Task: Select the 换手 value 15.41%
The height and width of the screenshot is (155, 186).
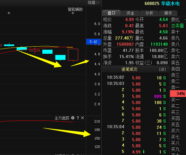Action: tap(127, 57)
